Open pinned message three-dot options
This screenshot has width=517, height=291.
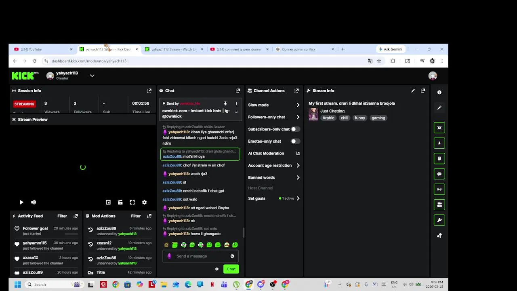[236, 103]
